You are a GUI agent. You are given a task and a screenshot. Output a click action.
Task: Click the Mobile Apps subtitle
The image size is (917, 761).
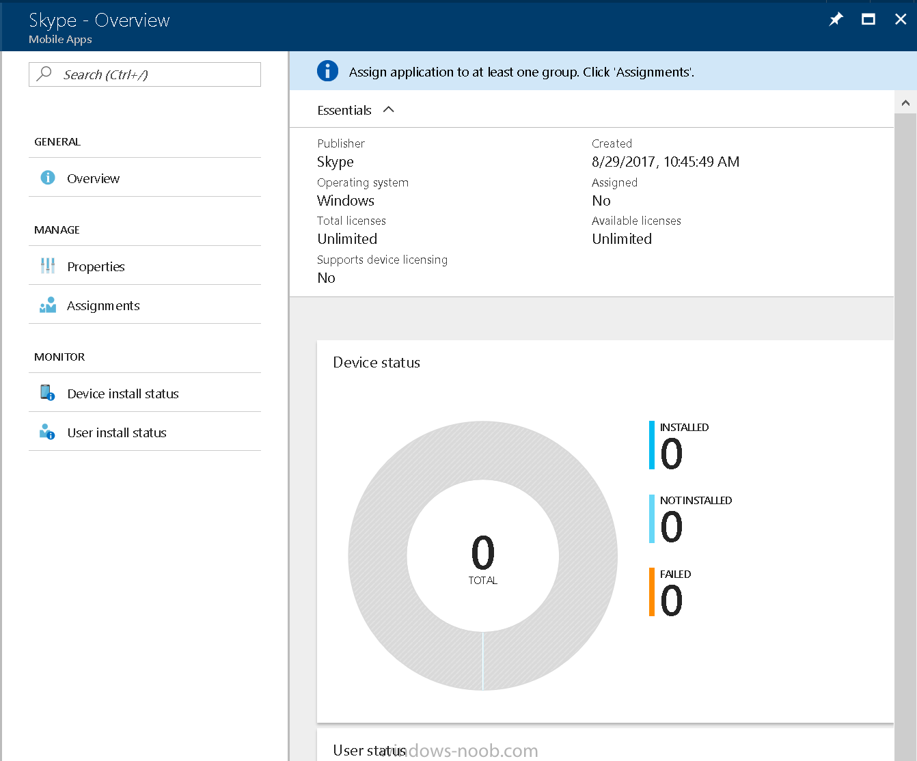click(60, 39)
